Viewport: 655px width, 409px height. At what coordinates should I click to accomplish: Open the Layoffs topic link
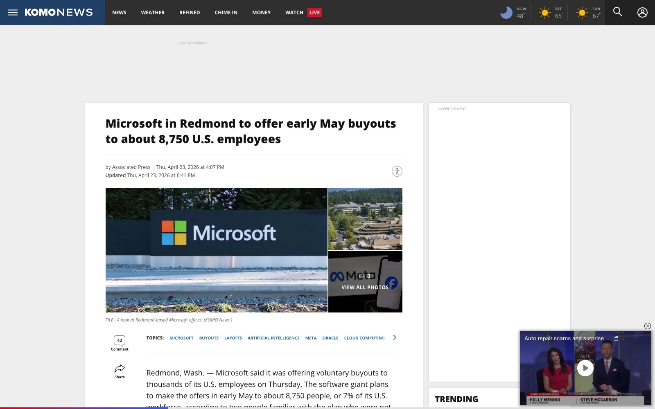[x=233, y=338]
